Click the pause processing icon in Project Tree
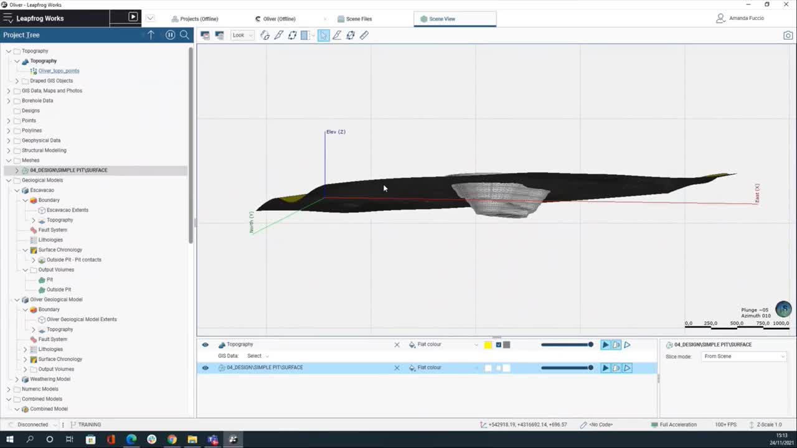Screen dimensions: 797x448 [170, 35]
